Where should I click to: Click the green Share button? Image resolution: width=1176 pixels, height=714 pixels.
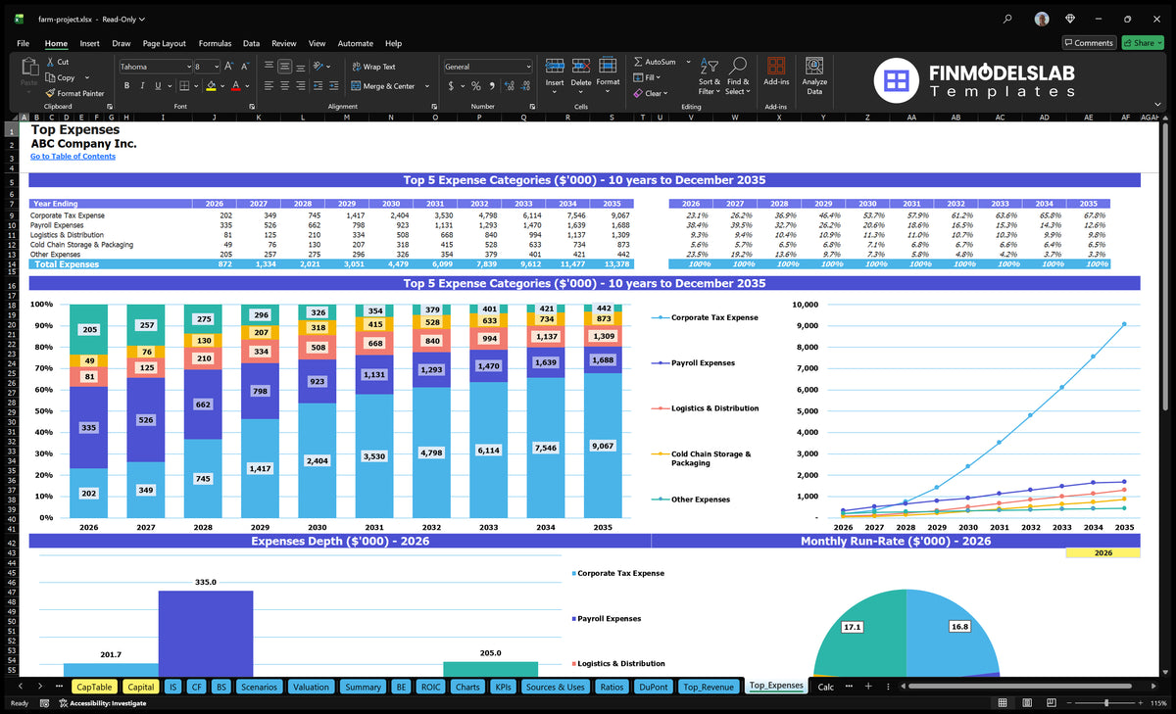1142,43
